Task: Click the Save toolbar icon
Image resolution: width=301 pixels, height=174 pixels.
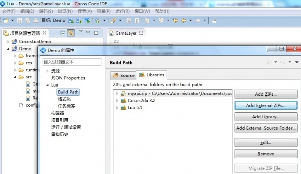Action: [19, 20]
